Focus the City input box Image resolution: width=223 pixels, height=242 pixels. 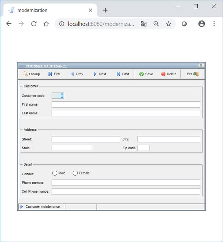[169, 139]
